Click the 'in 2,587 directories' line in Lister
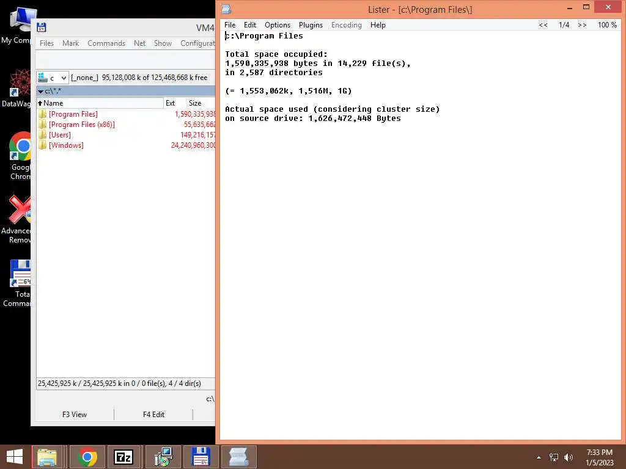The height and width of the screenshot is (469, 626). coord(274,73)
